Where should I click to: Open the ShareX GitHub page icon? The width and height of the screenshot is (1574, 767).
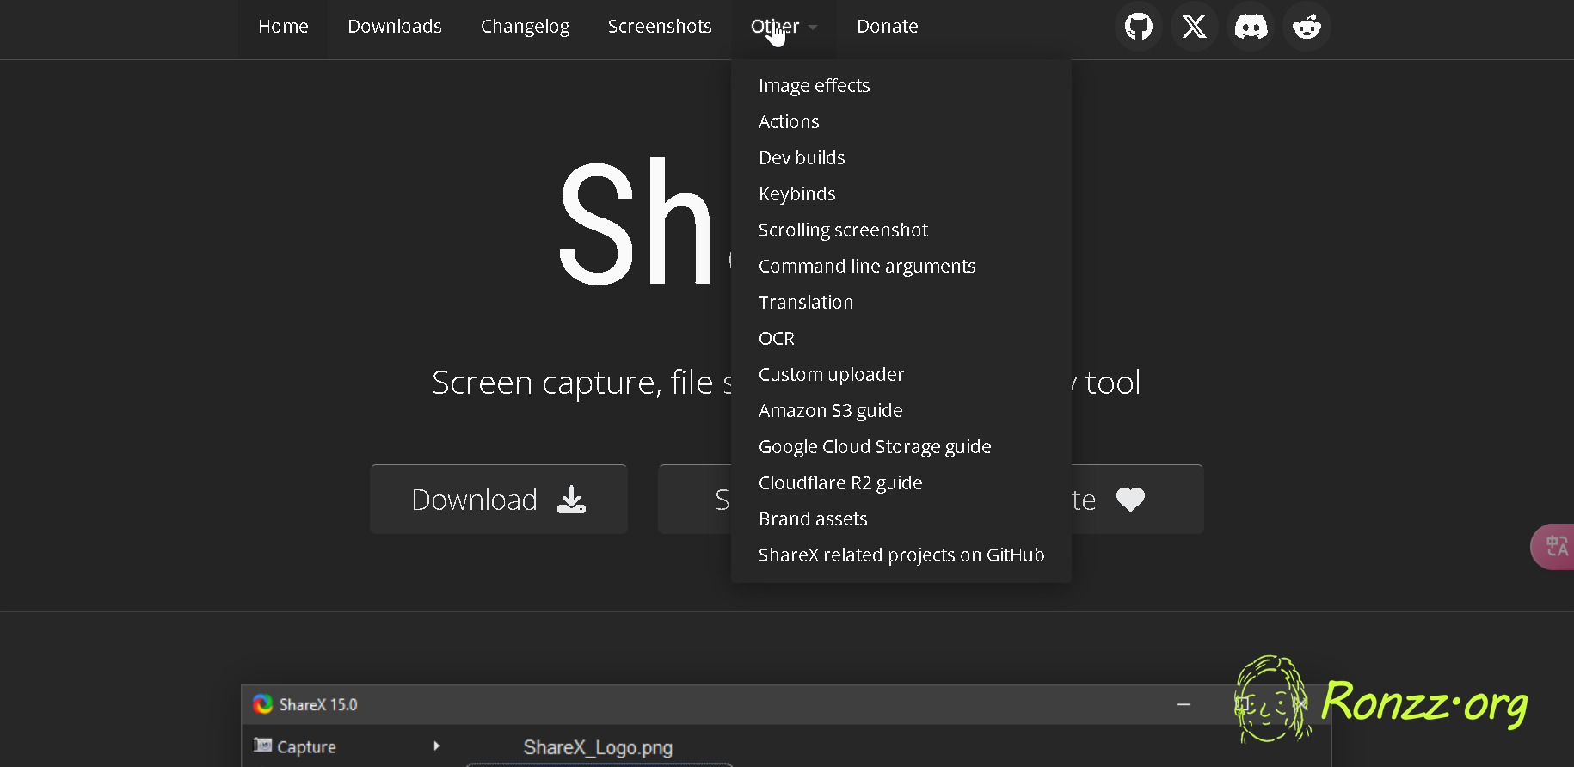coord(1139,27)
